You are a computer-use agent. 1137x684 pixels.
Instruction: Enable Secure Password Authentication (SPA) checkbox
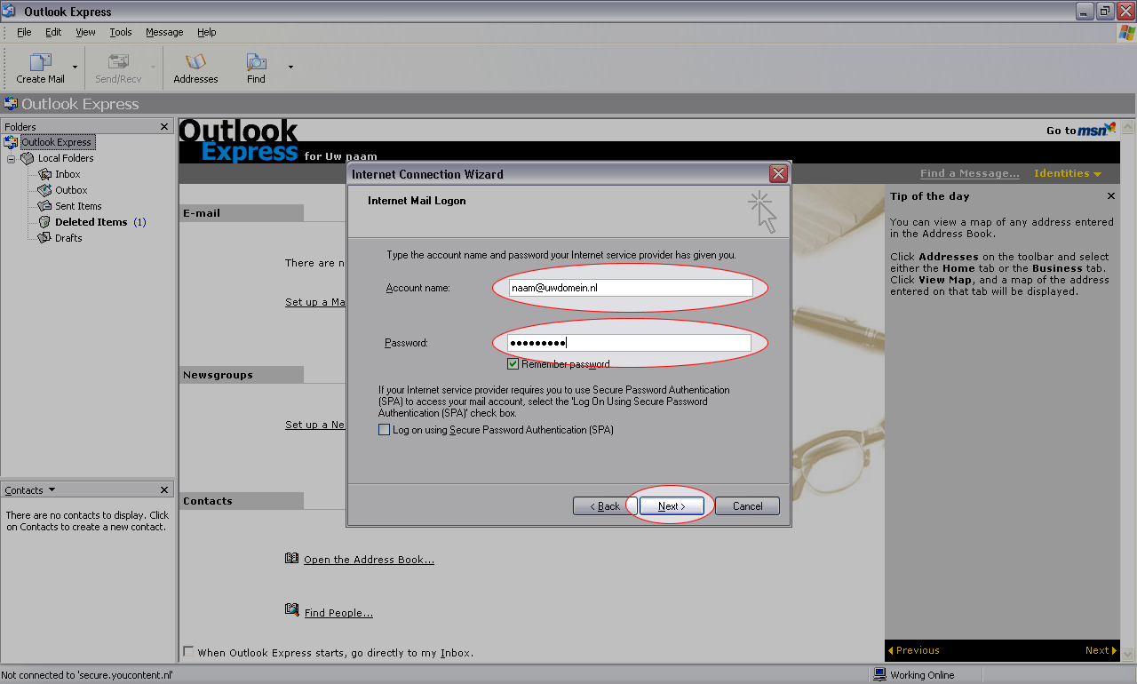pos(385,430)
